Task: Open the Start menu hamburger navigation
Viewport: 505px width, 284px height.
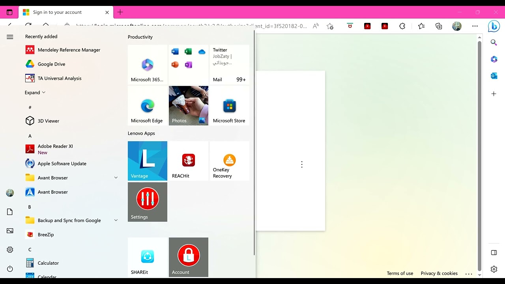Action: tap(10, 37)
